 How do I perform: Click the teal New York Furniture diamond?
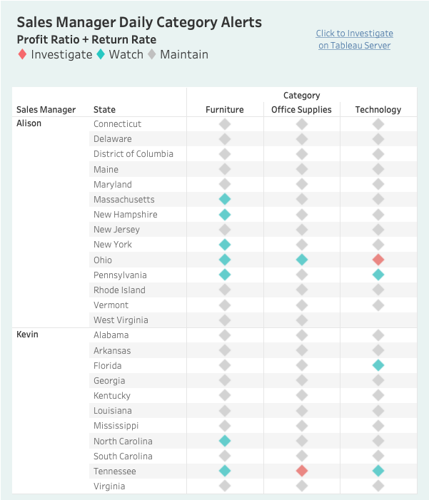coord(225,245)
